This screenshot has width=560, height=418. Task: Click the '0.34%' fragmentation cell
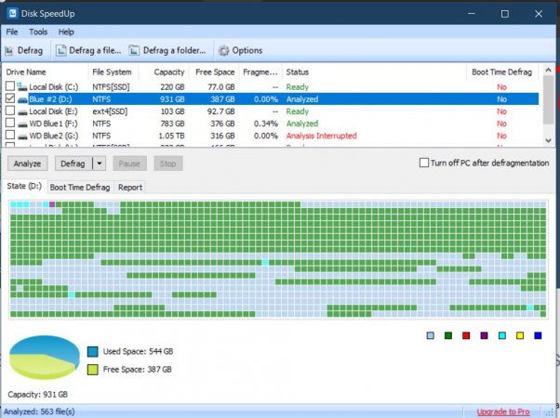pyautogui.click(x=266, y=124)
